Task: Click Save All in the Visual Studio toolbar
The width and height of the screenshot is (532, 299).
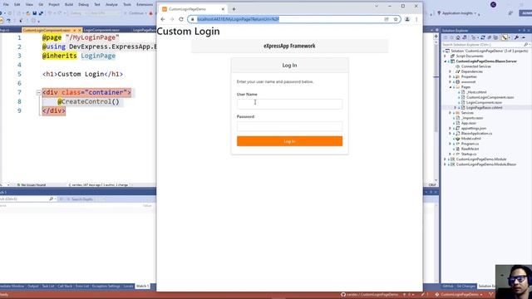Action: tap(41, 13)
